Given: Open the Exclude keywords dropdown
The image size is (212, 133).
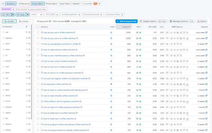Looking at the screenshot, I should pos(93,15).
